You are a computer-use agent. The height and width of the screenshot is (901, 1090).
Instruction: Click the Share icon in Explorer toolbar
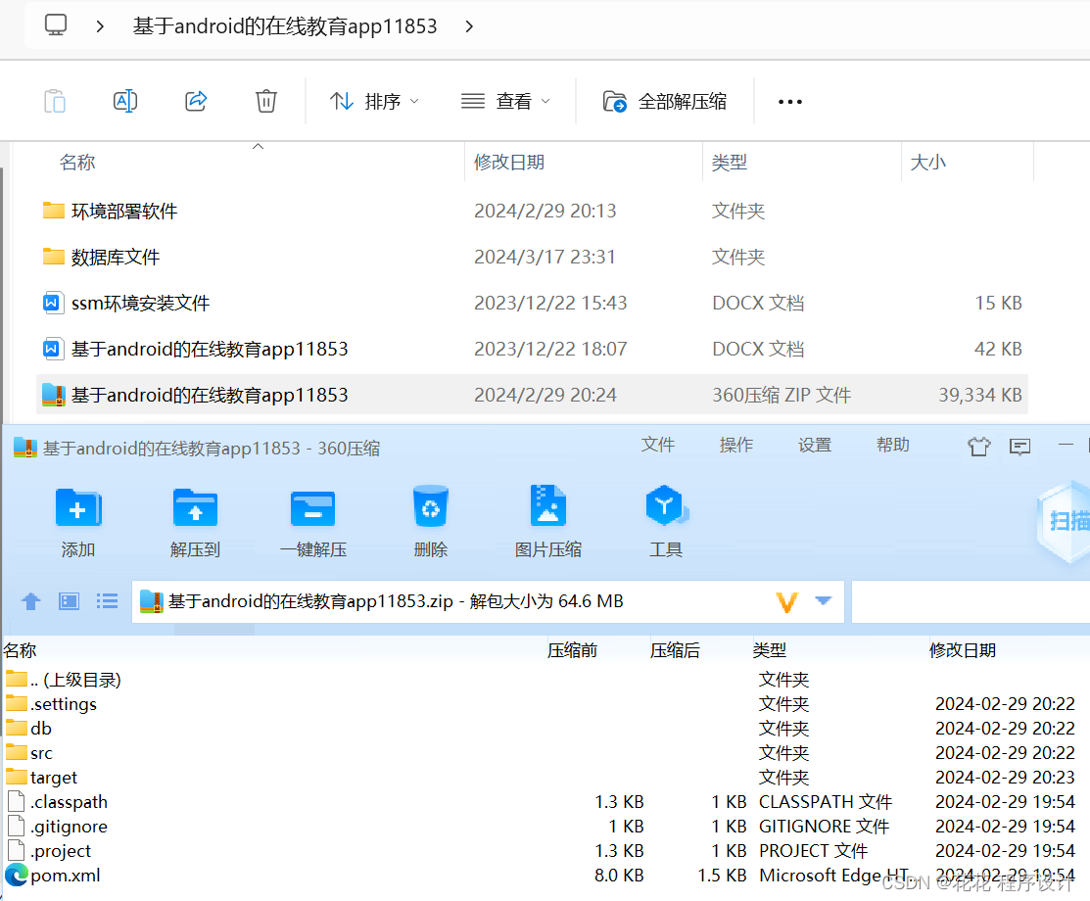[x=195, y=101]
